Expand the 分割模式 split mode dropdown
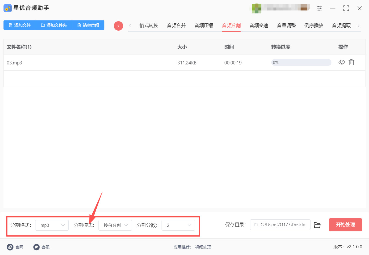The width and height of the screenshot is (369, 255). click(x=115, y=225)
